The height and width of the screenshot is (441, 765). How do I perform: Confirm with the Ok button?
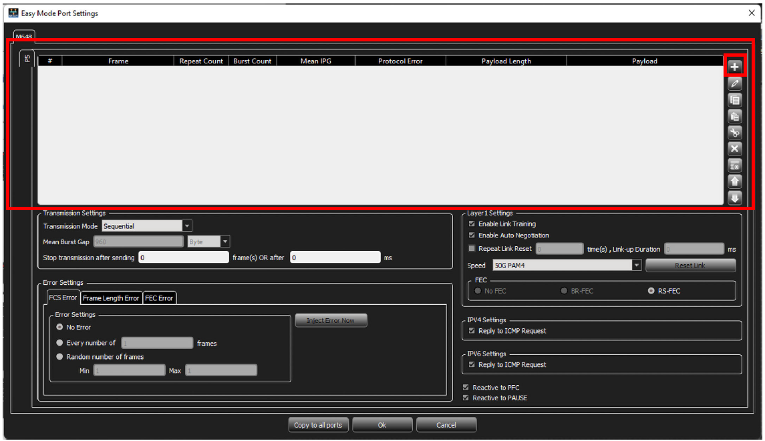coord(382,425)
